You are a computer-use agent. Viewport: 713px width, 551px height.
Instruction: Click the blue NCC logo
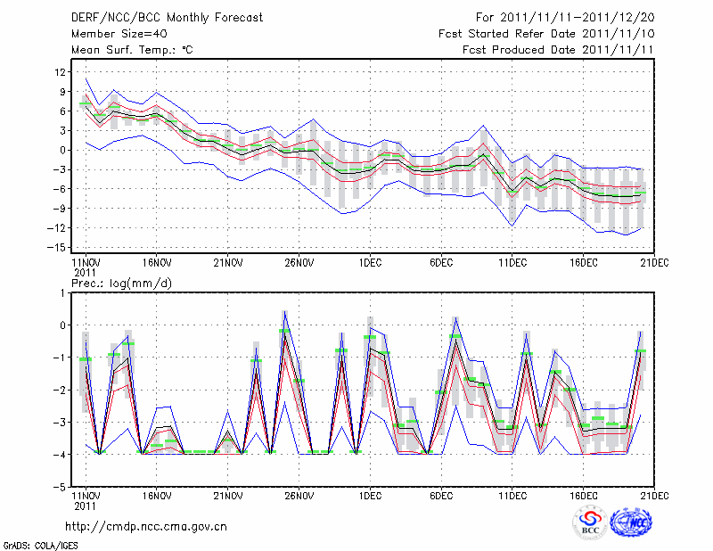(x=631, y=522)
